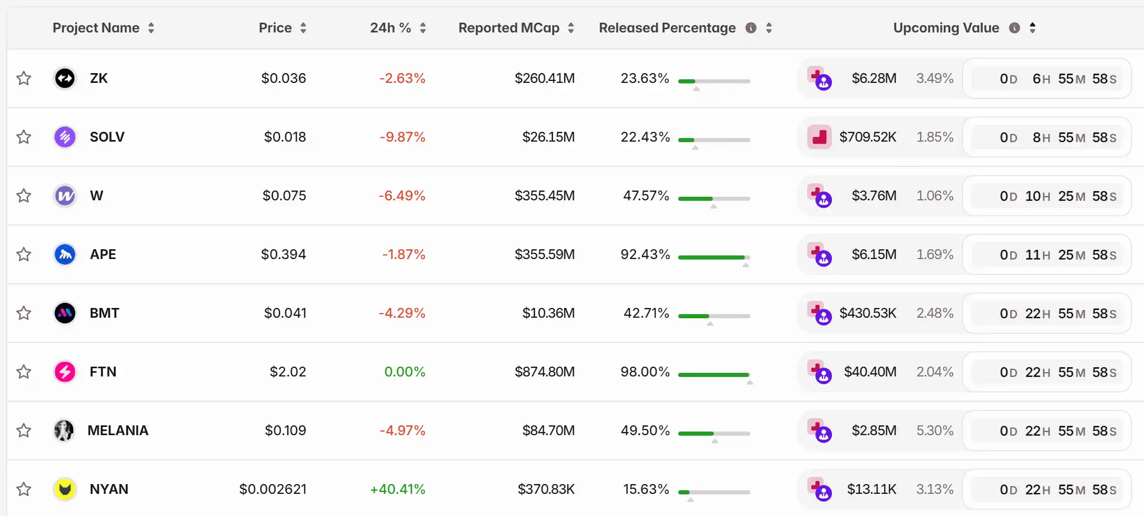Open Upcoming Value info tooltip icon
The width and height of the screenshot is (1144, 516).
(x=1015, y=28)
